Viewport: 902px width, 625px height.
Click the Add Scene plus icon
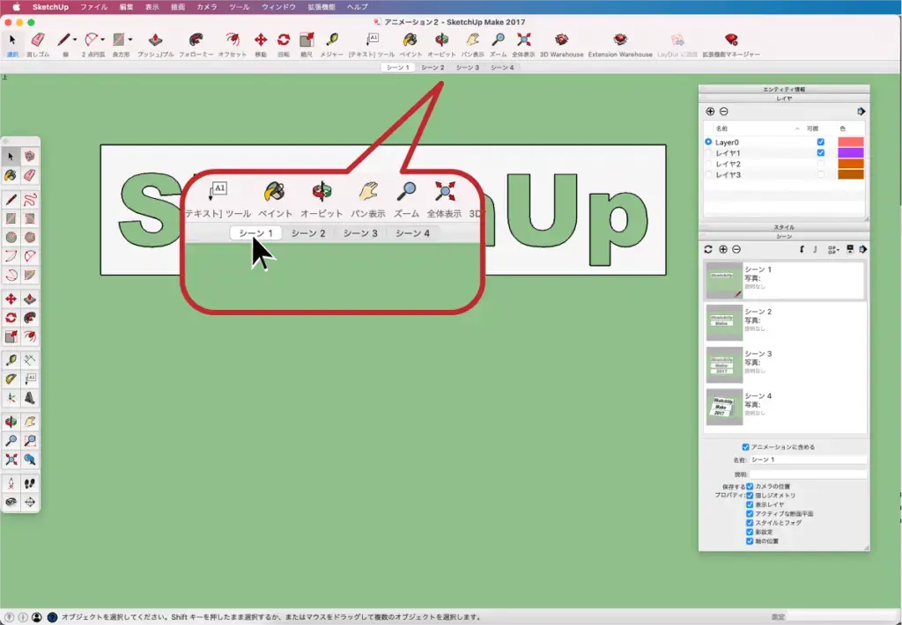(x=723, y=250)
